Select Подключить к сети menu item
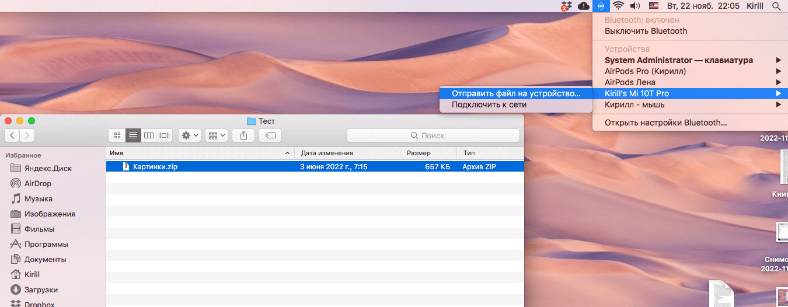Image resolution: width=788 pixels, height=307 pixels. coord(489,104)
